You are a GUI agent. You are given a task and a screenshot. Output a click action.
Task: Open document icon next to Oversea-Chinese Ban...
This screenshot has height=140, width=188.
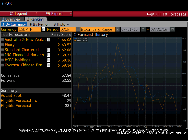tap(49, 65)
